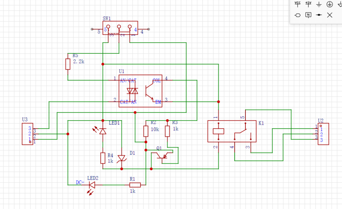
Task: Select the 1k value beside R4
Action: (110, 161)
